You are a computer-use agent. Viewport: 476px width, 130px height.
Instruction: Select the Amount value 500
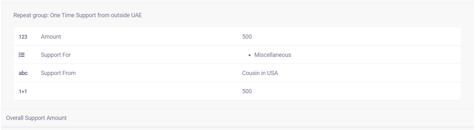247,37
